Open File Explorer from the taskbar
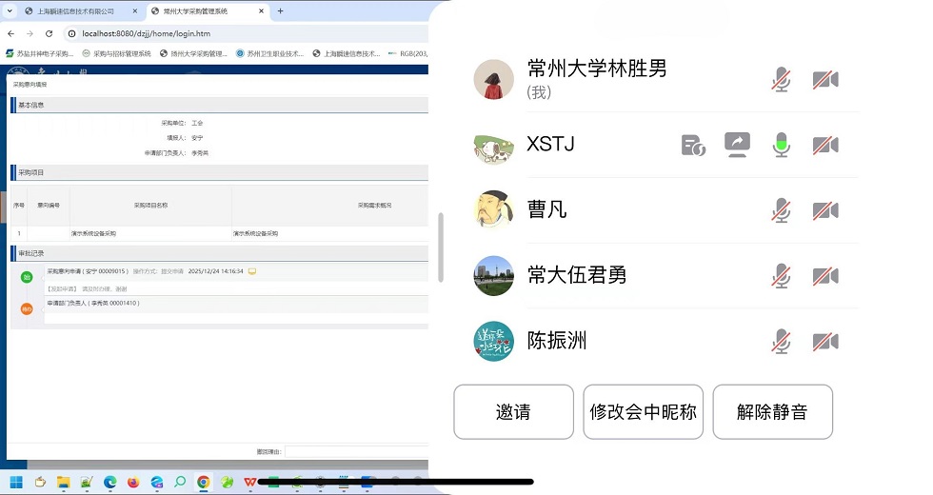Viewport: 933px width, 495px height. click(63, 483)
